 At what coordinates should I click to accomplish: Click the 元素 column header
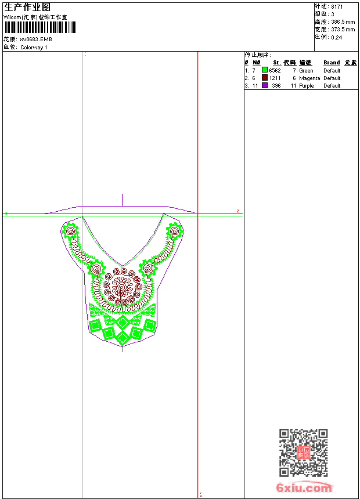(x=351, y=63)
